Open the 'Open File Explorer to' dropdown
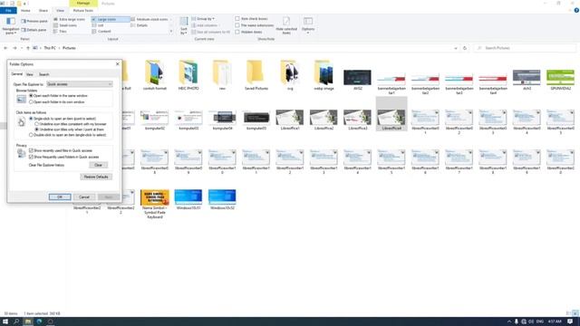 click(x=79, y=84)
